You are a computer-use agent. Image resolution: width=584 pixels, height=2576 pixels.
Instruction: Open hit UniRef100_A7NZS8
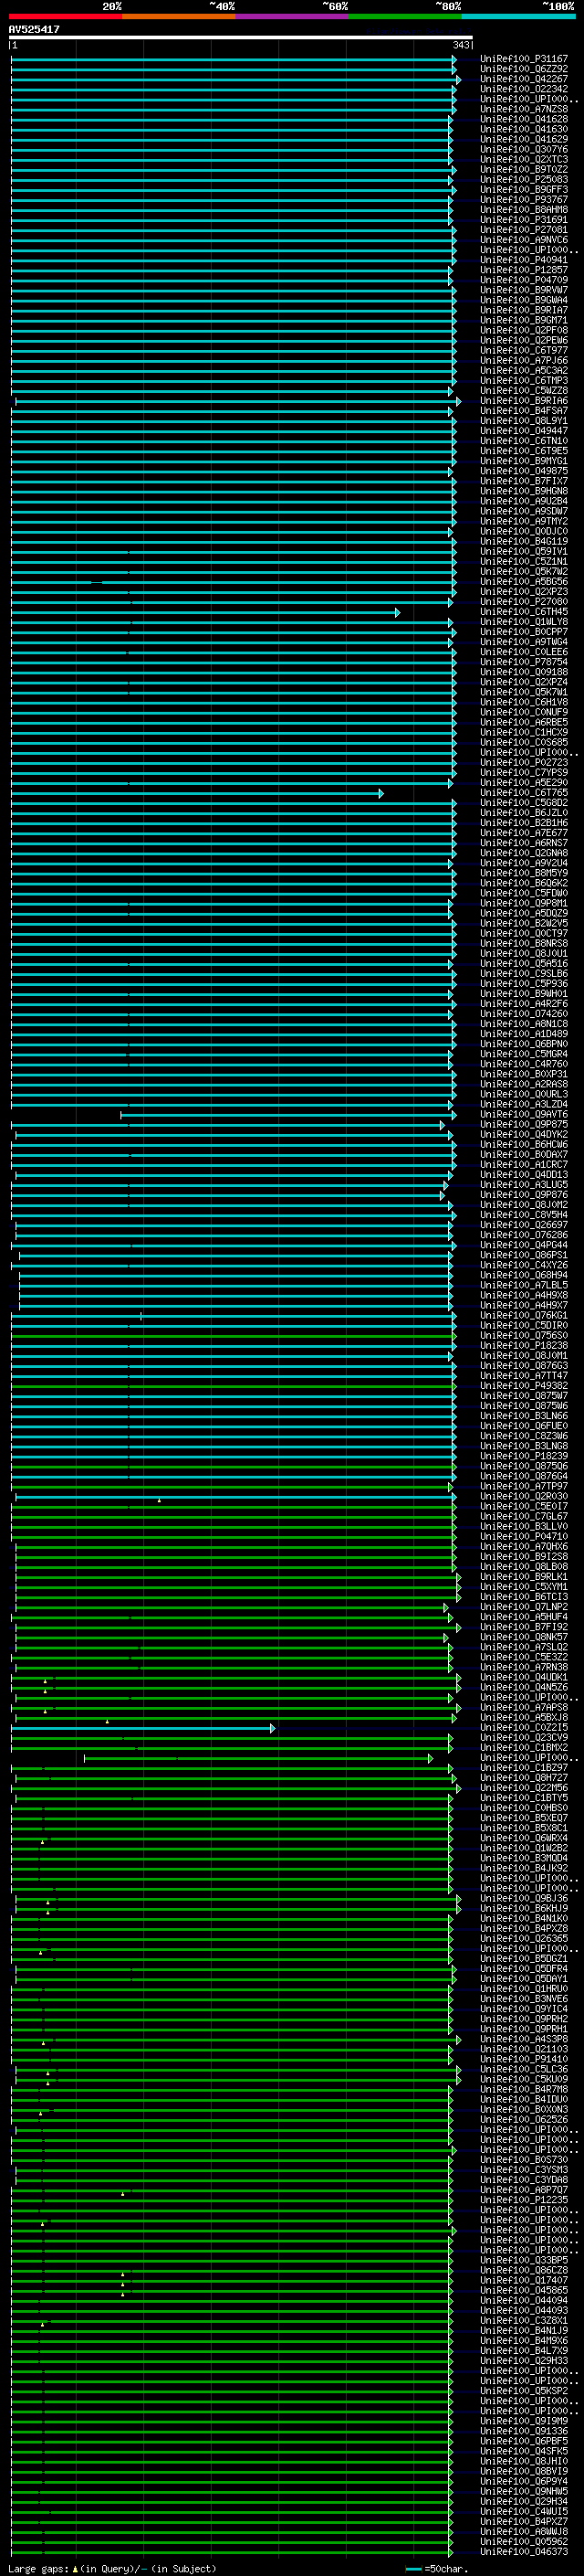coord(524,109)
